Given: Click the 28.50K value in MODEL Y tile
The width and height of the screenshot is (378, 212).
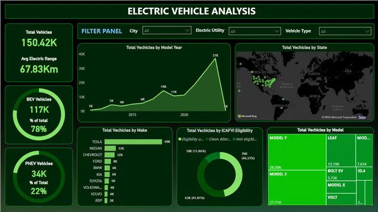Looking at the screenshot, I should [x=276, y=167].
